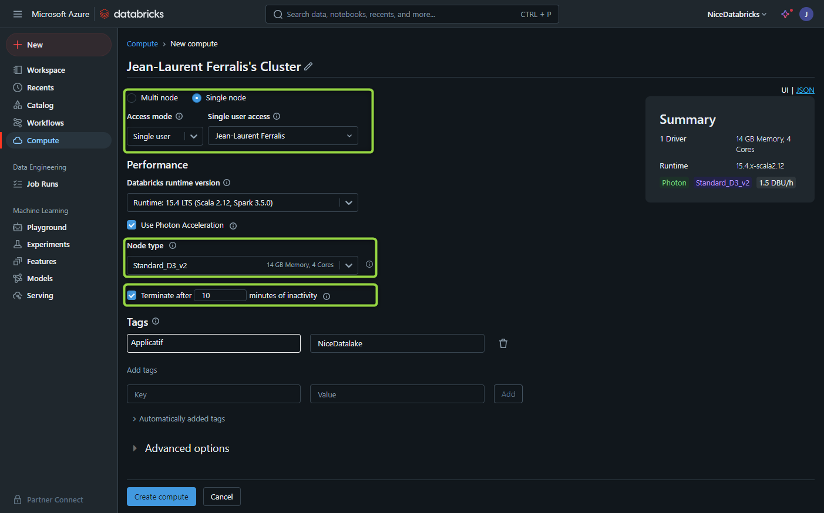Edit cluster name with pencil icon
The width and height of the screenshot is (824, 513).
coord(308,66)
